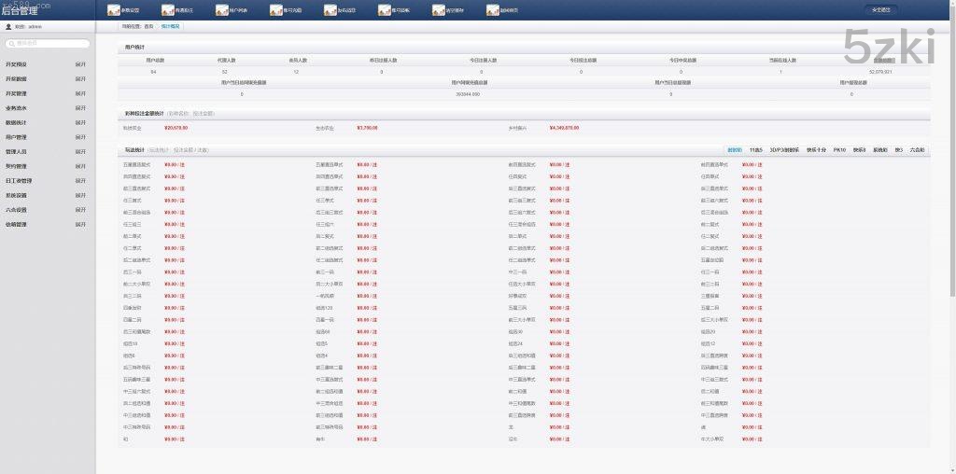Viewport: 956px width, 474px height.
Task: Click the 首页 breadcrumb link
Action: (x=148, y=27)
